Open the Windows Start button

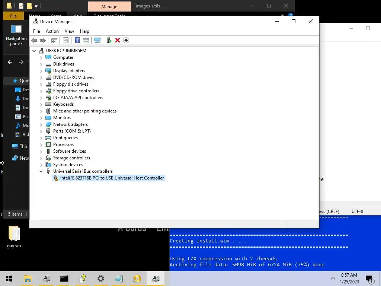(x=9, y=279)
